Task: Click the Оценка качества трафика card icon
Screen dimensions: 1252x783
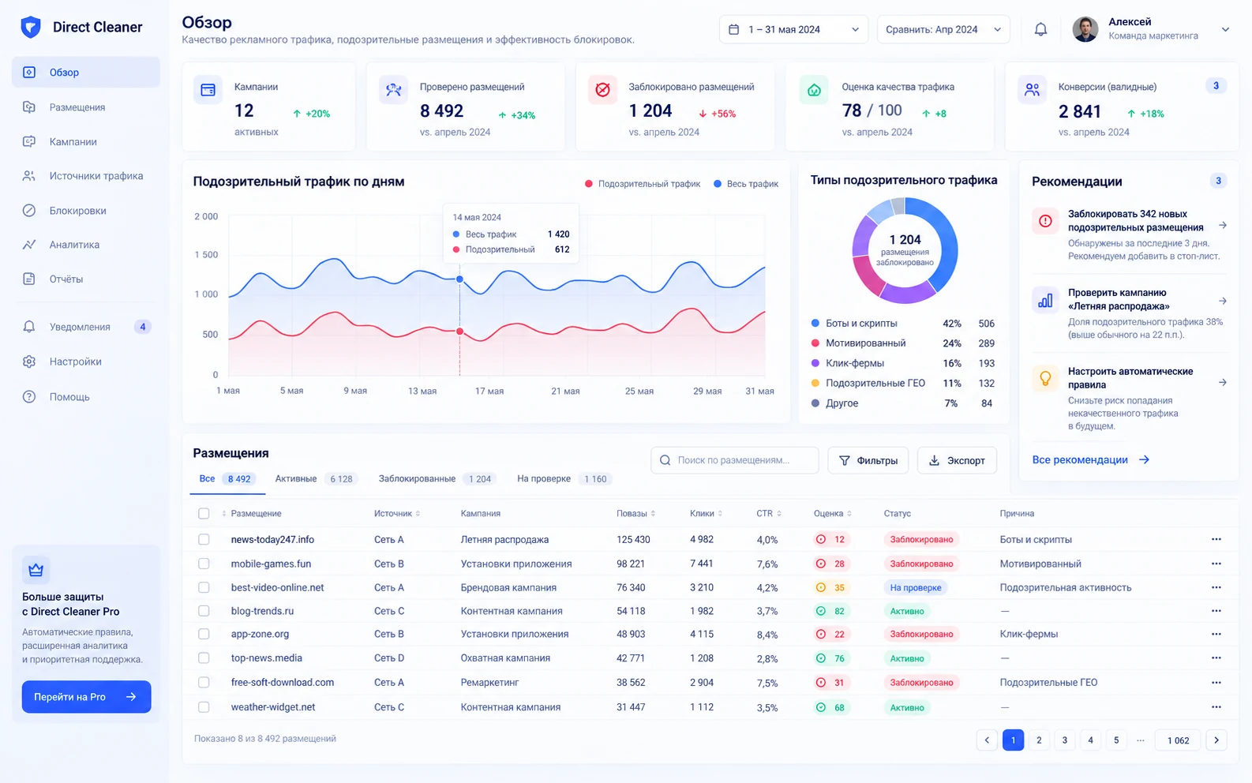Action: [x=814, y=90]
